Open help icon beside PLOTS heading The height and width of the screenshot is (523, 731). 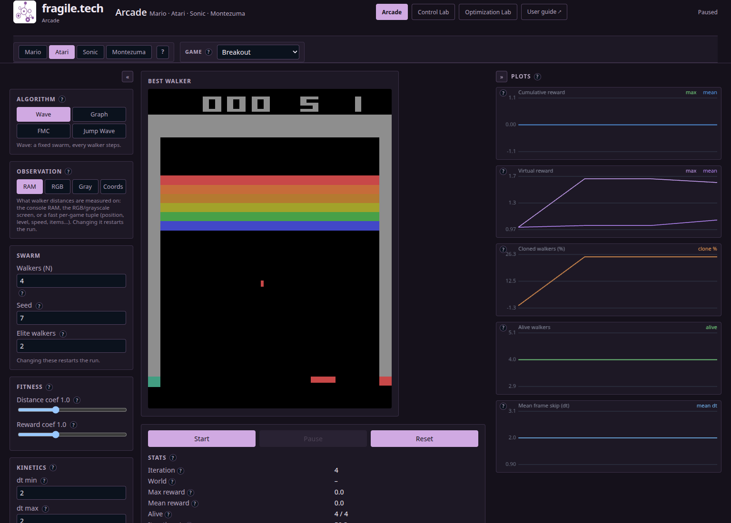coord(537,77)
